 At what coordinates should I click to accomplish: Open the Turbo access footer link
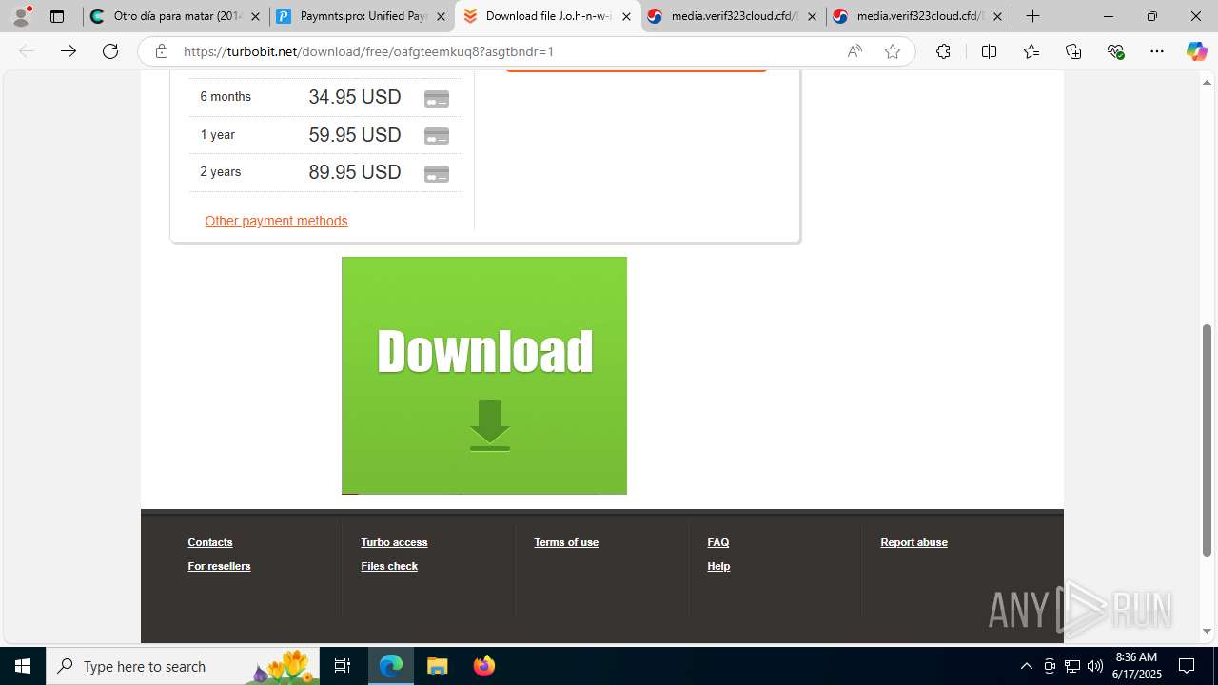(x=394, y=542)
